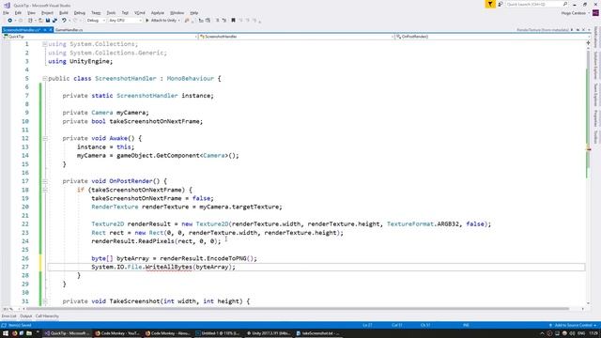Open the Project menu
Image resolution: width=601 pixels, height=338 pixels.
pyautogui.click(x=47, y=13)
